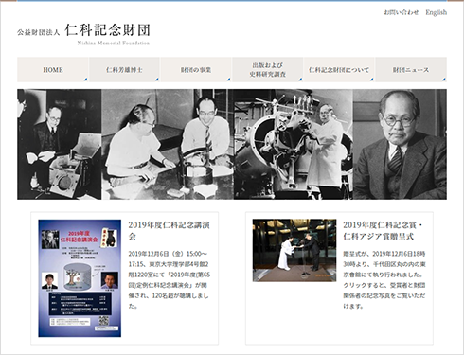The width and height of the screenshot is (464, 355).
Task: Click the lecture description text starting 2019年12月6日（金）
Action: click(170, 280)
